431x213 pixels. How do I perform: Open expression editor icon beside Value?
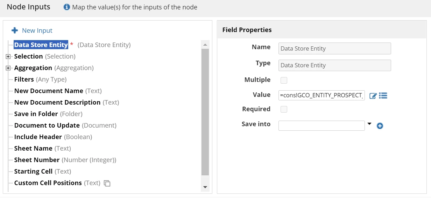point(373,96)
